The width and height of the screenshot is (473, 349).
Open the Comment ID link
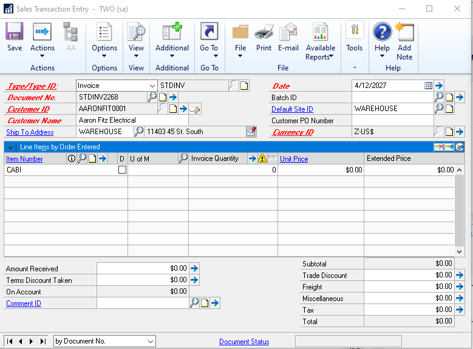(24, 303)
